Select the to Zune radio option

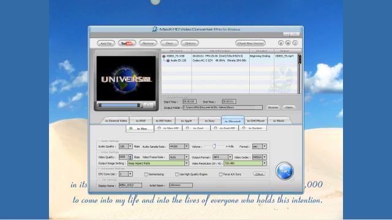click(x=187, y=128)
